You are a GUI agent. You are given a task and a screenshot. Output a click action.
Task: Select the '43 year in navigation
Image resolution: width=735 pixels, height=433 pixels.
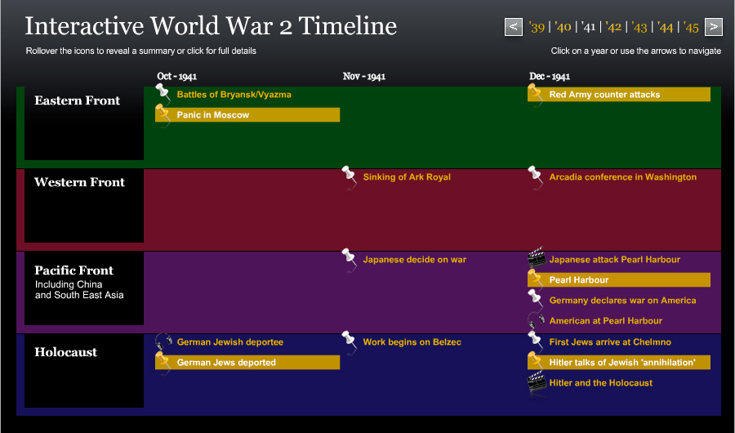point(639,28)
